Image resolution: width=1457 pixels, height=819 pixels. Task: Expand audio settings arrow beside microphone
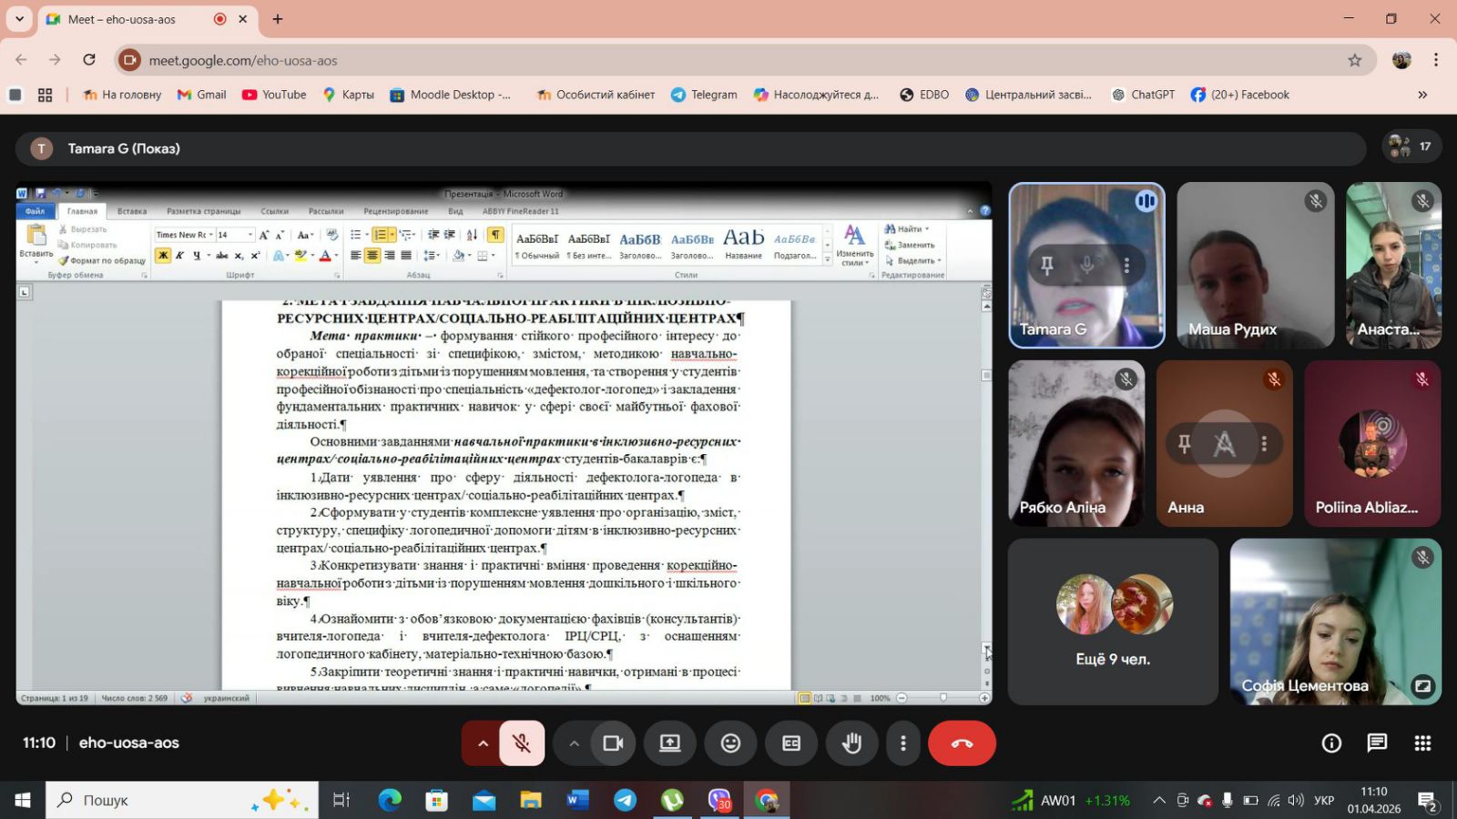point(483,743)
